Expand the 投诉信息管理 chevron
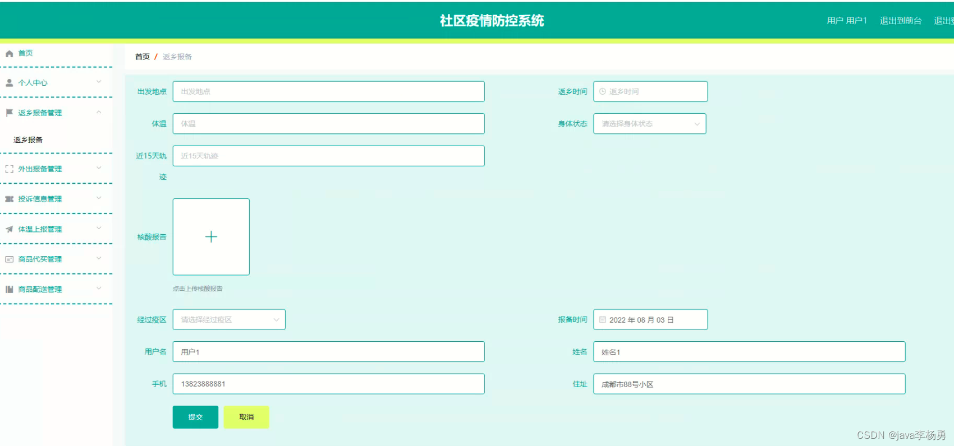This screenshot has height=446, width=954. (x=99, y=198)
